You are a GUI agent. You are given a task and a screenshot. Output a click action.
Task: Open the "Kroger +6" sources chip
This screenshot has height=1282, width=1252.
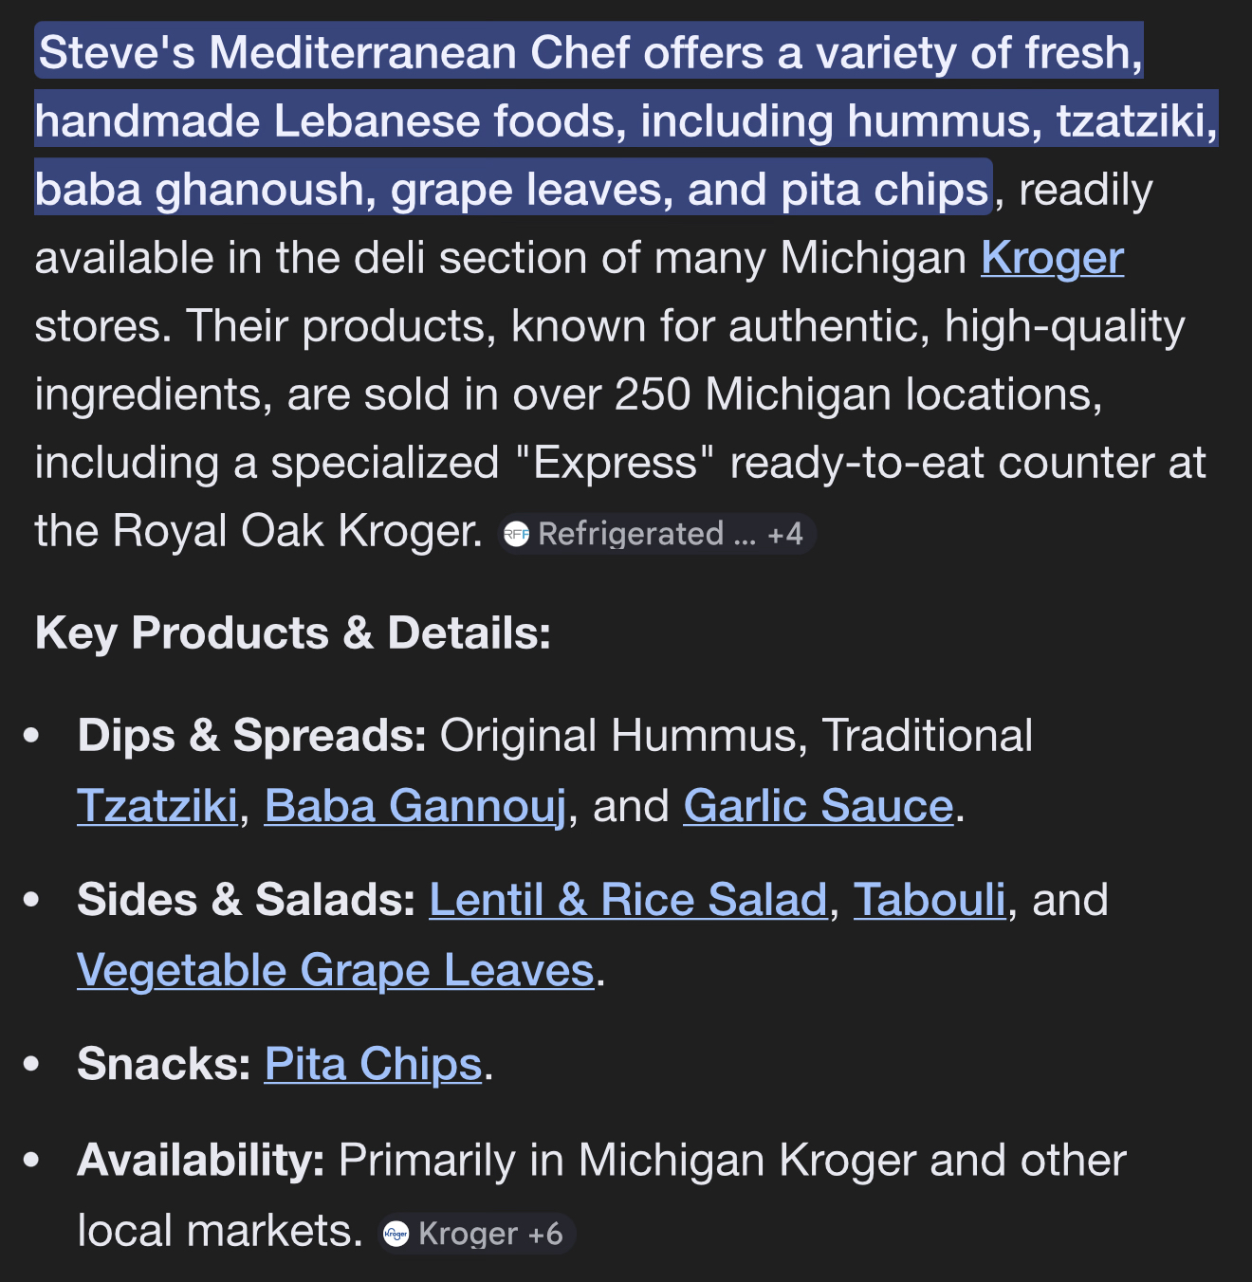(x=477, y=1234)
